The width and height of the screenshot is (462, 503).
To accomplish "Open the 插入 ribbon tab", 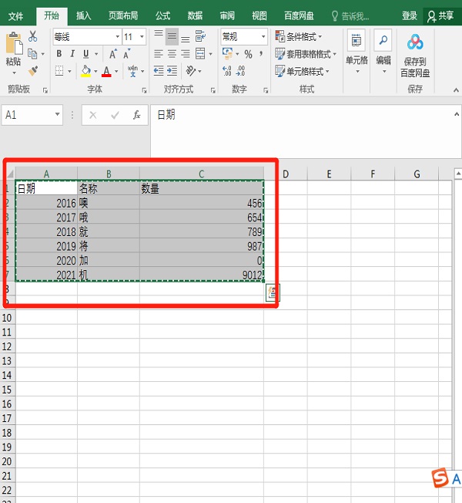I will (83, 15).
